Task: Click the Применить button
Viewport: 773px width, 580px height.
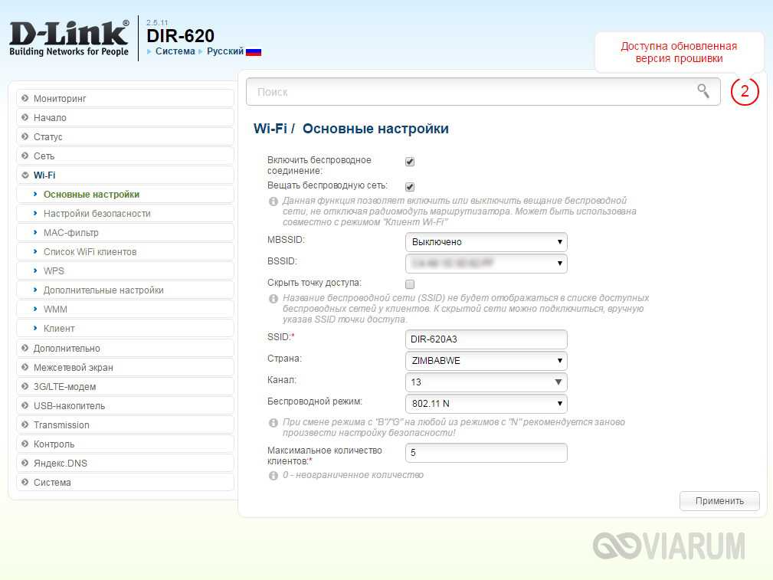Action: 719,501
